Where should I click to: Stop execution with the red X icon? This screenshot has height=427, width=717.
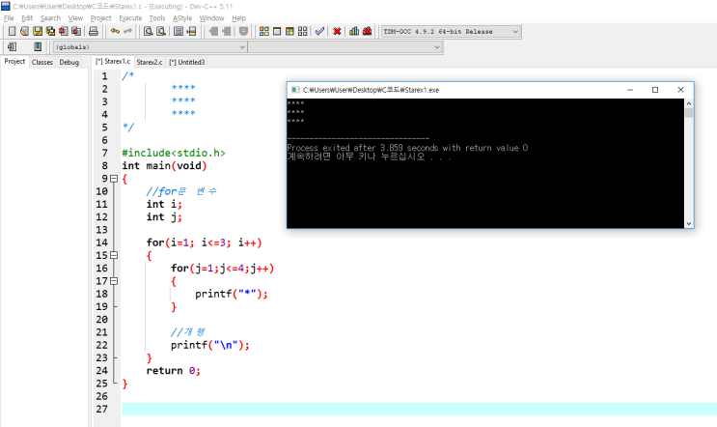point(337,31)
